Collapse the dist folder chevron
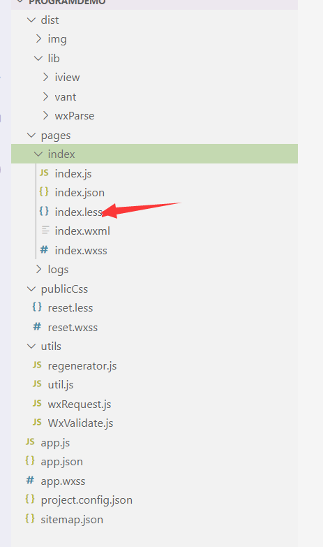 31,20
